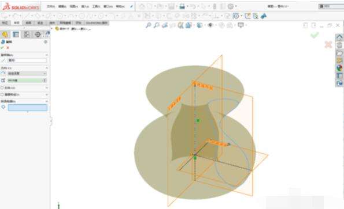Image resolution: width=344 pixels, height=209 pixels.
Task: Click the Edit Appearance sphere icon
Action: point(221,25)
